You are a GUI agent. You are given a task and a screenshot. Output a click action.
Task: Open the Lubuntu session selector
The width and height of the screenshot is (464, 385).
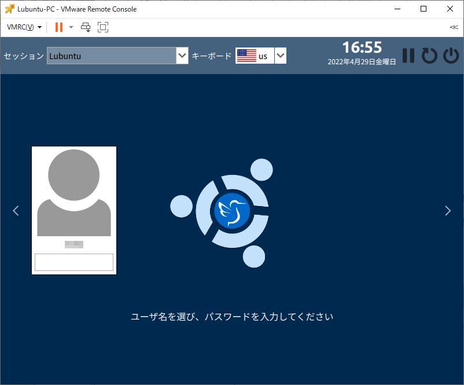click(117, 56)
